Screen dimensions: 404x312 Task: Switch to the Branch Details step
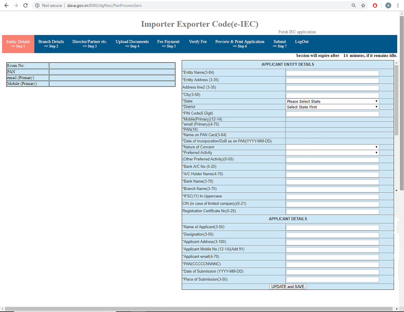pyautogui.click(x=51, y=44)
